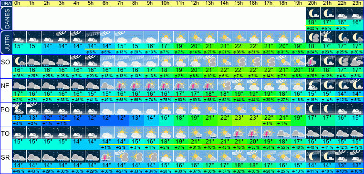The height and width of the screenshot is (174, 364).
Task: Select the TO 16h thunderstorm icon
Action: point(254,133)
